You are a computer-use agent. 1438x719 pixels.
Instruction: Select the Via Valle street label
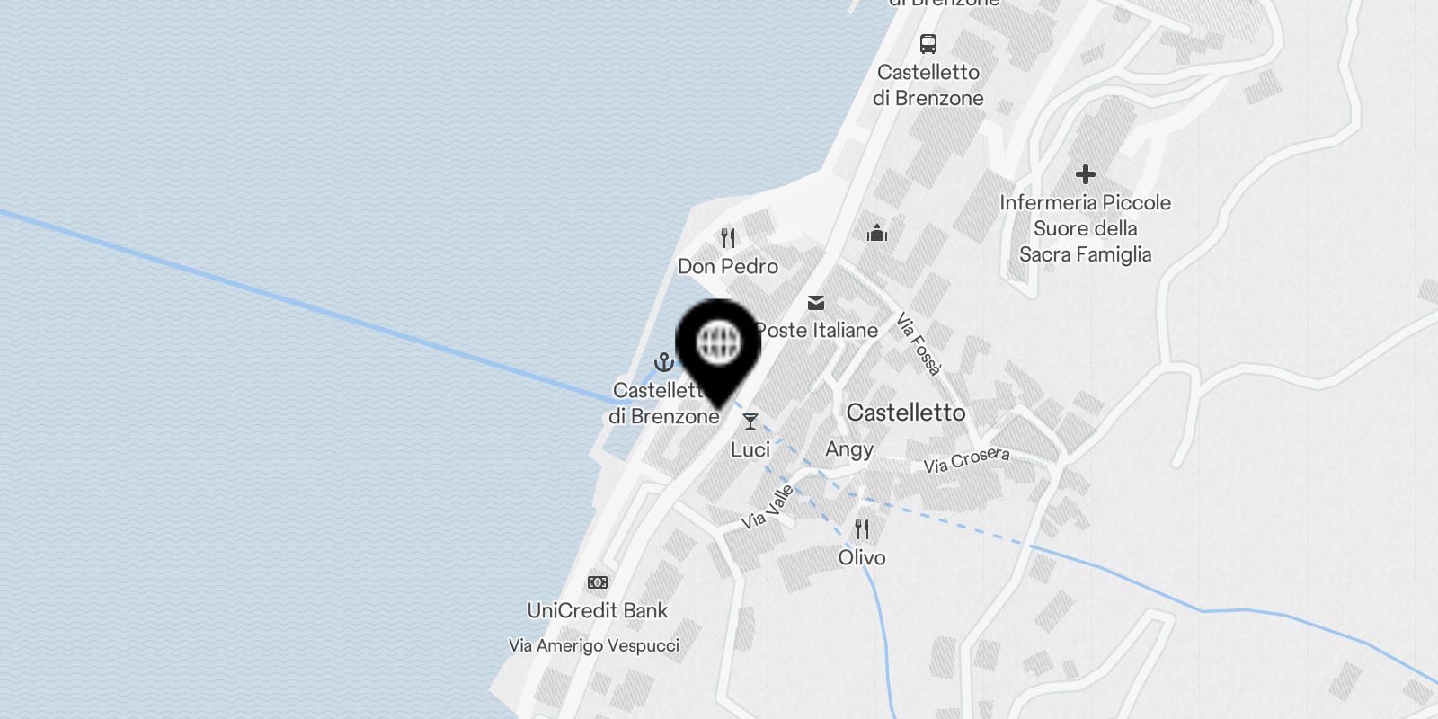click(768, 507)
